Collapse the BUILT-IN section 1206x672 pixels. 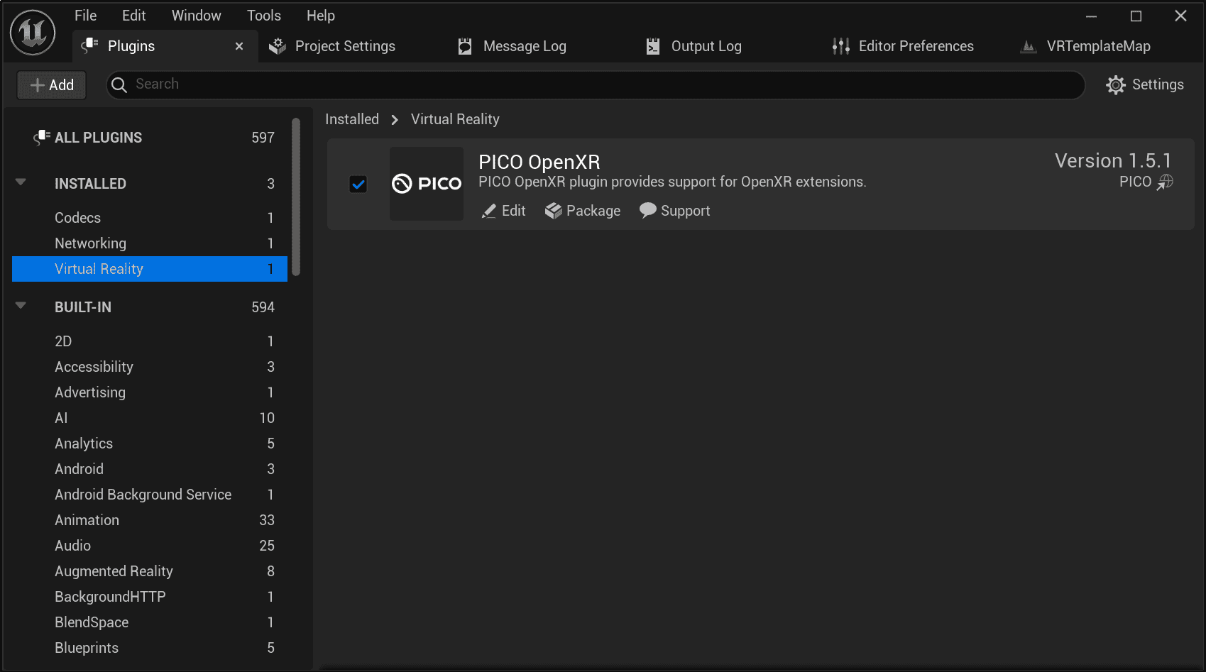tap(21, 305)
